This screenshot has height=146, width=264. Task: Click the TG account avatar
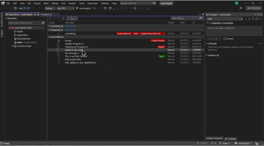point(237,3)
